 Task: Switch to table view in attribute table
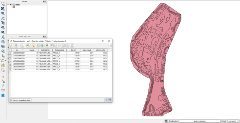click(110, 100)
